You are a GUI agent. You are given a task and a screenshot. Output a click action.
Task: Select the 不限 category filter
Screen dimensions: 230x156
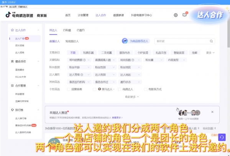(73, 53)
